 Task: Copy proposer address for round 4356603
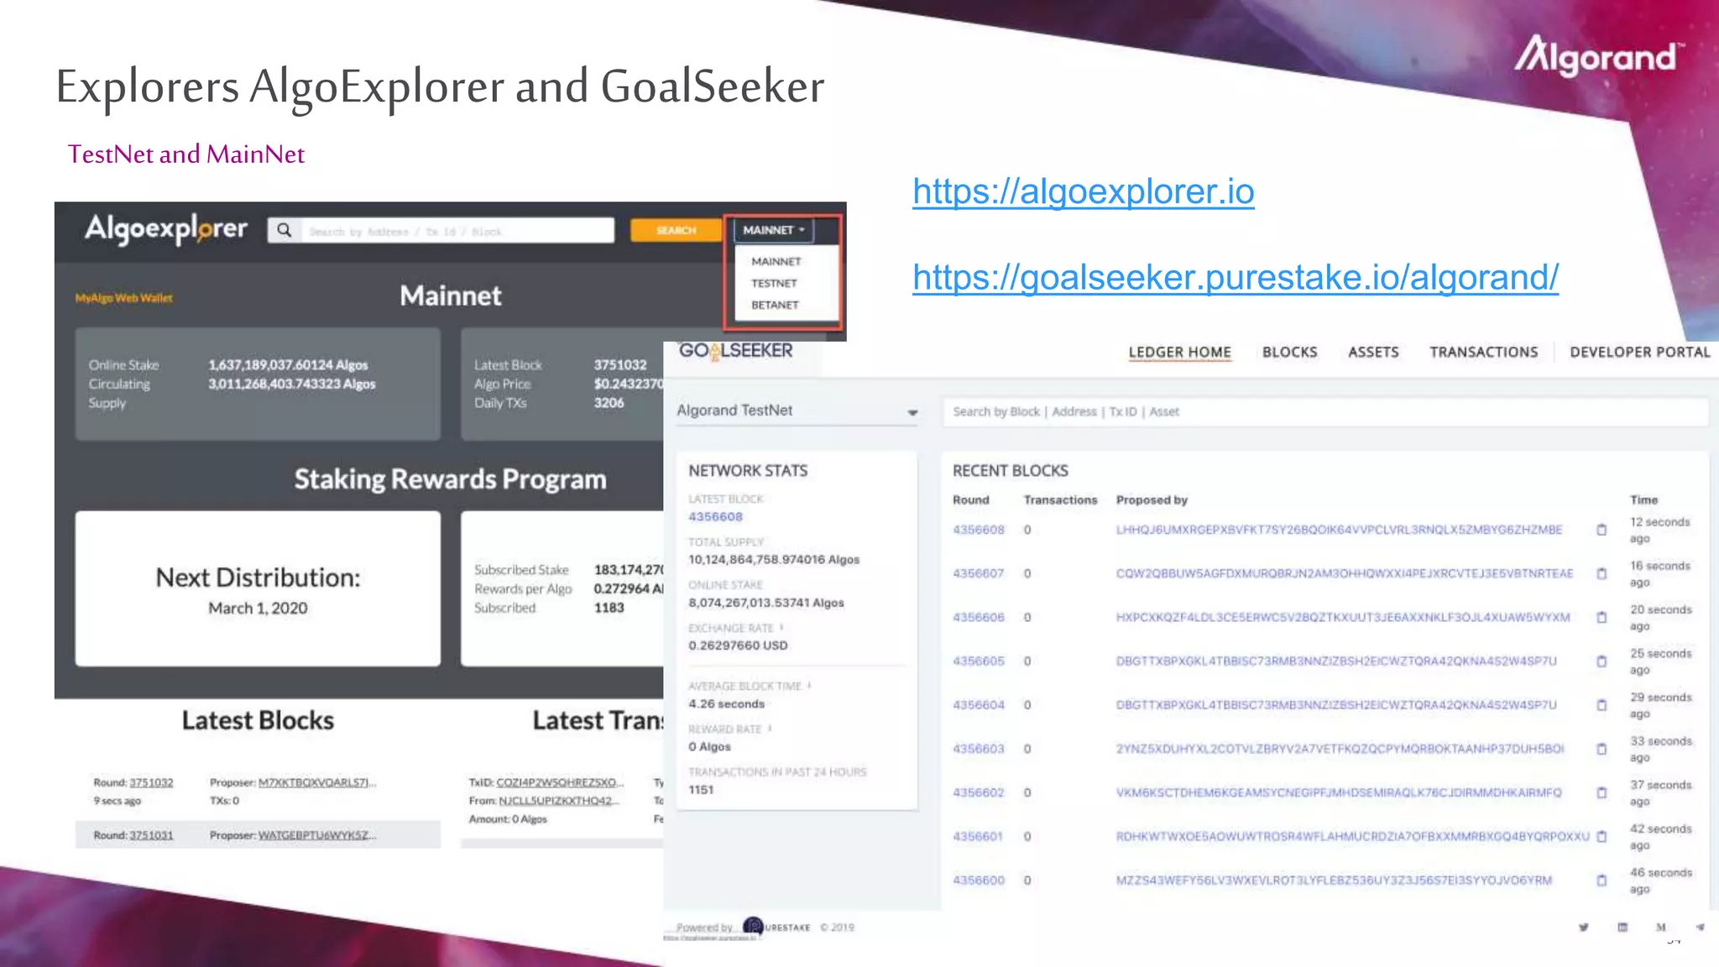(x=1601, y=749)
